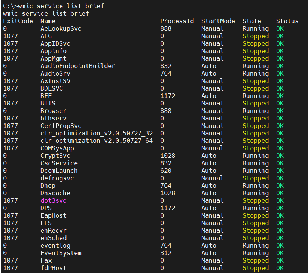Select the DcomLaunch service name
The image size is (308, 273).
pos(59,171)
